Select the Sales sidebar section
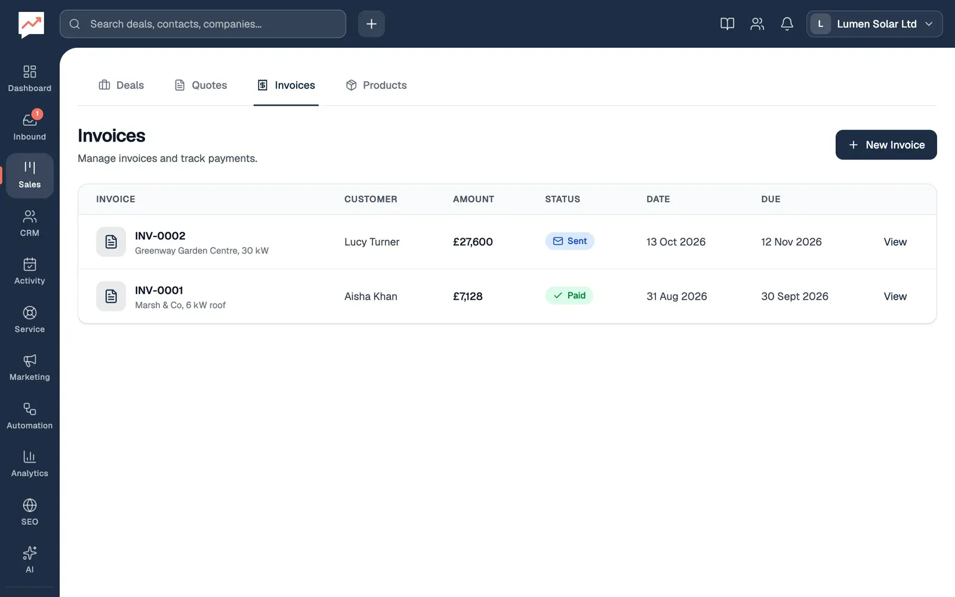Viewport: 955px width, 597px height. pos(29,176)
